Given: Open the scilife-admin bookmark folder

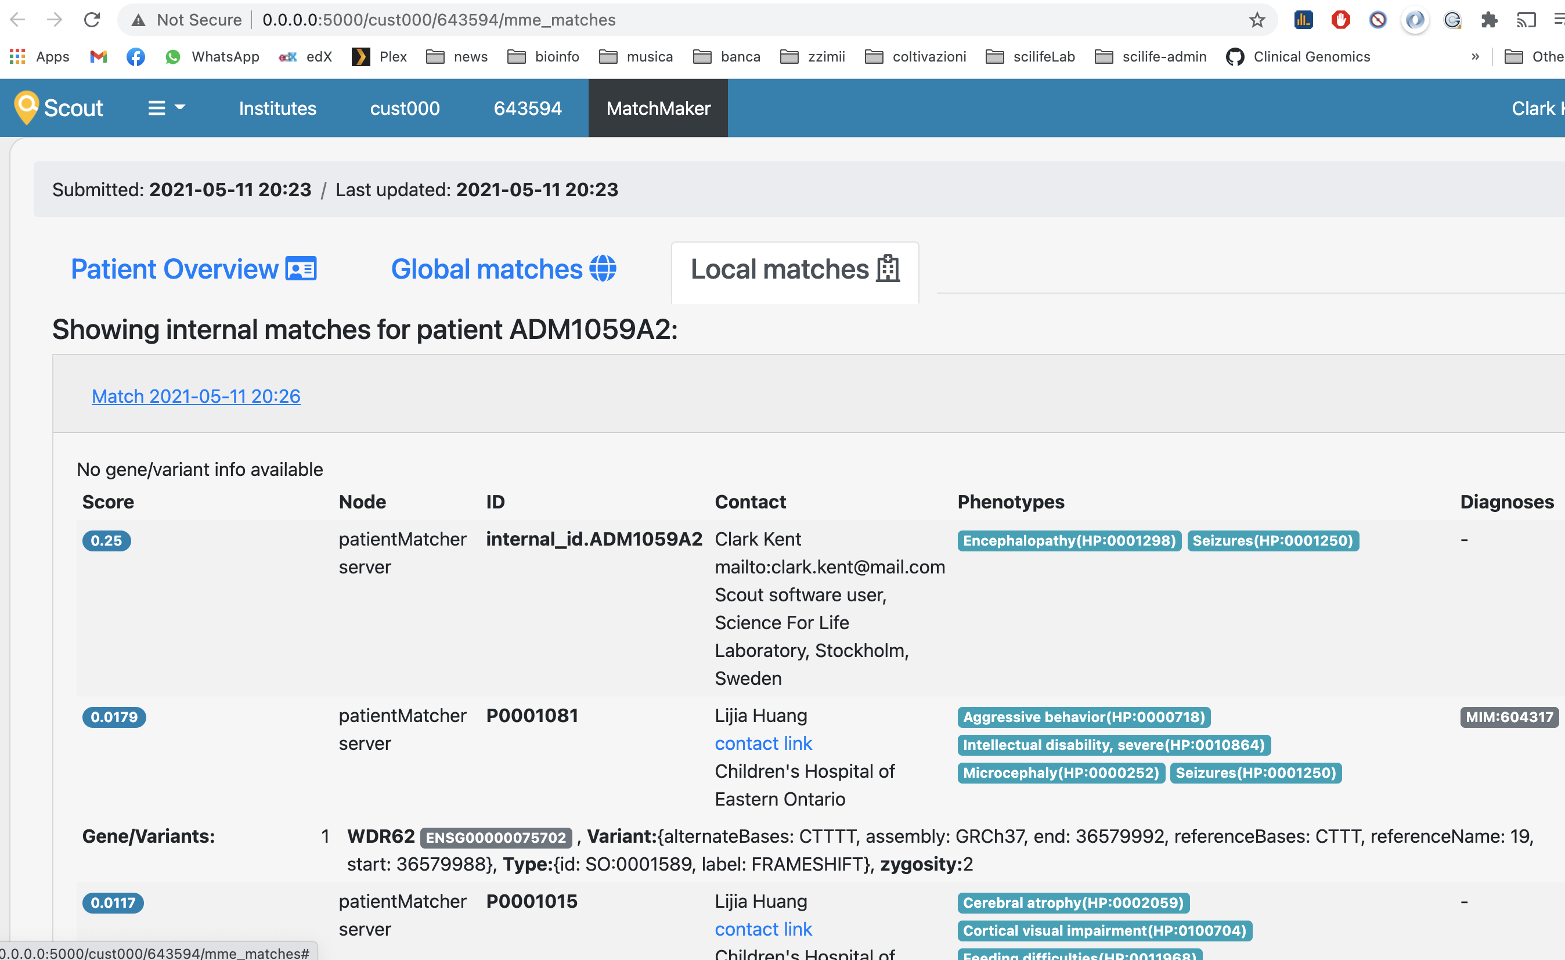Looking at the screenshot, I should click(1151, 56).
